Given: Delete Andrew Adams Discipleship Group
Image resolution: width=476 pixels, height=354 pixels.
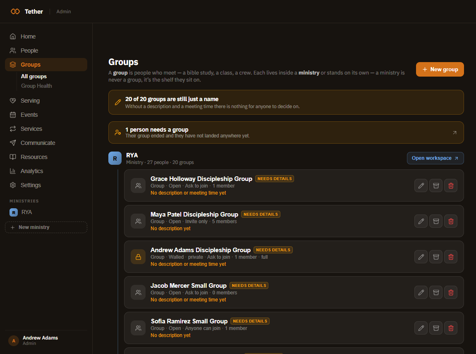Looking at the screenshot, I should pyautogui.click(x=451, y=257).
